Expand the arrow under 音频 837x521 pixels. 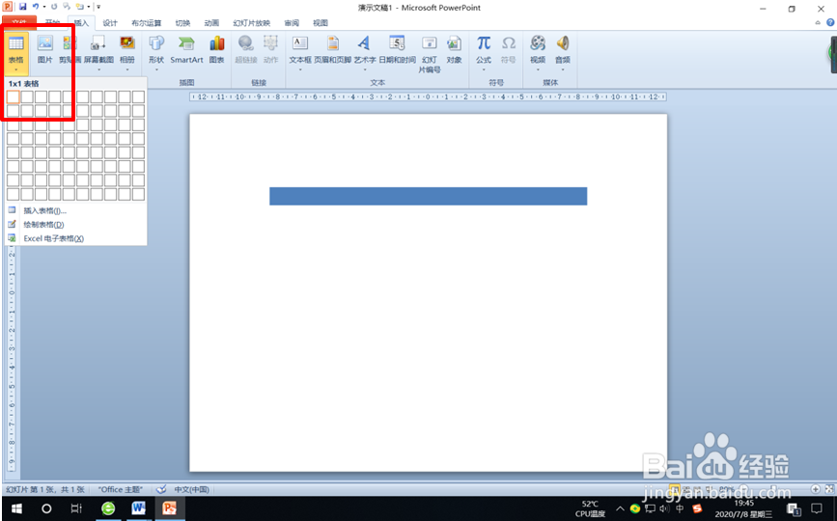coord(563,69)
